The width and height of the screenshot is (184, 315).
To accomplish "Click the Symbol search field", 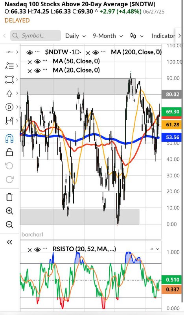I will 35,36.
